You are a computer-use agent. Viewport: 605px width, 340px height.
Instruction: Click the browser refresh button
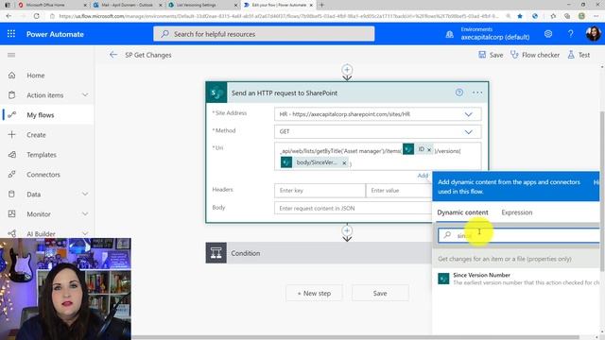[36, 16]
